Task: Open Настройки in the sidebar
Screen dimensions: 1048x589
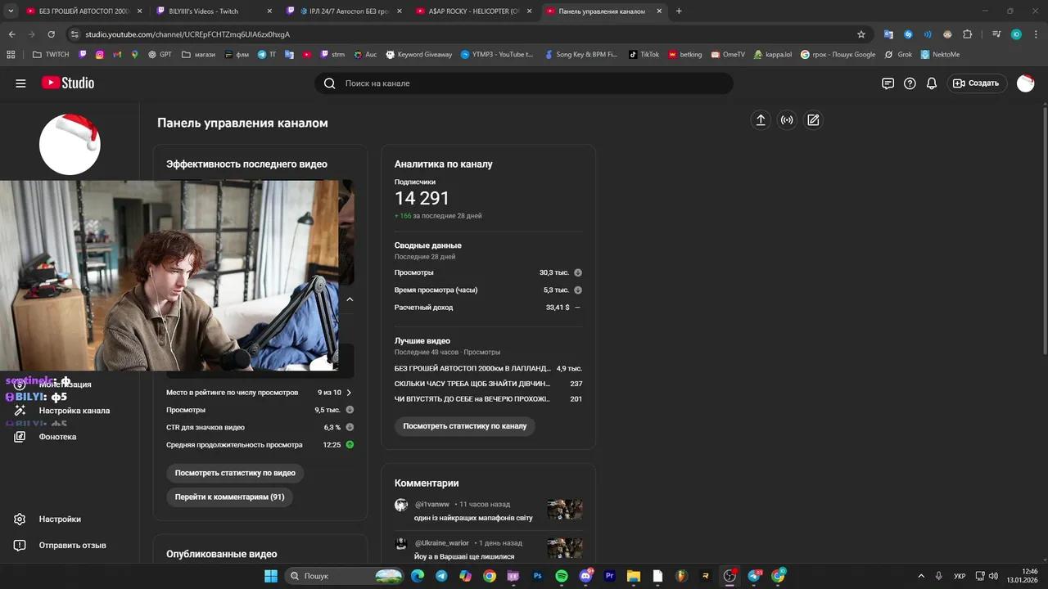Action: (60, 519)
